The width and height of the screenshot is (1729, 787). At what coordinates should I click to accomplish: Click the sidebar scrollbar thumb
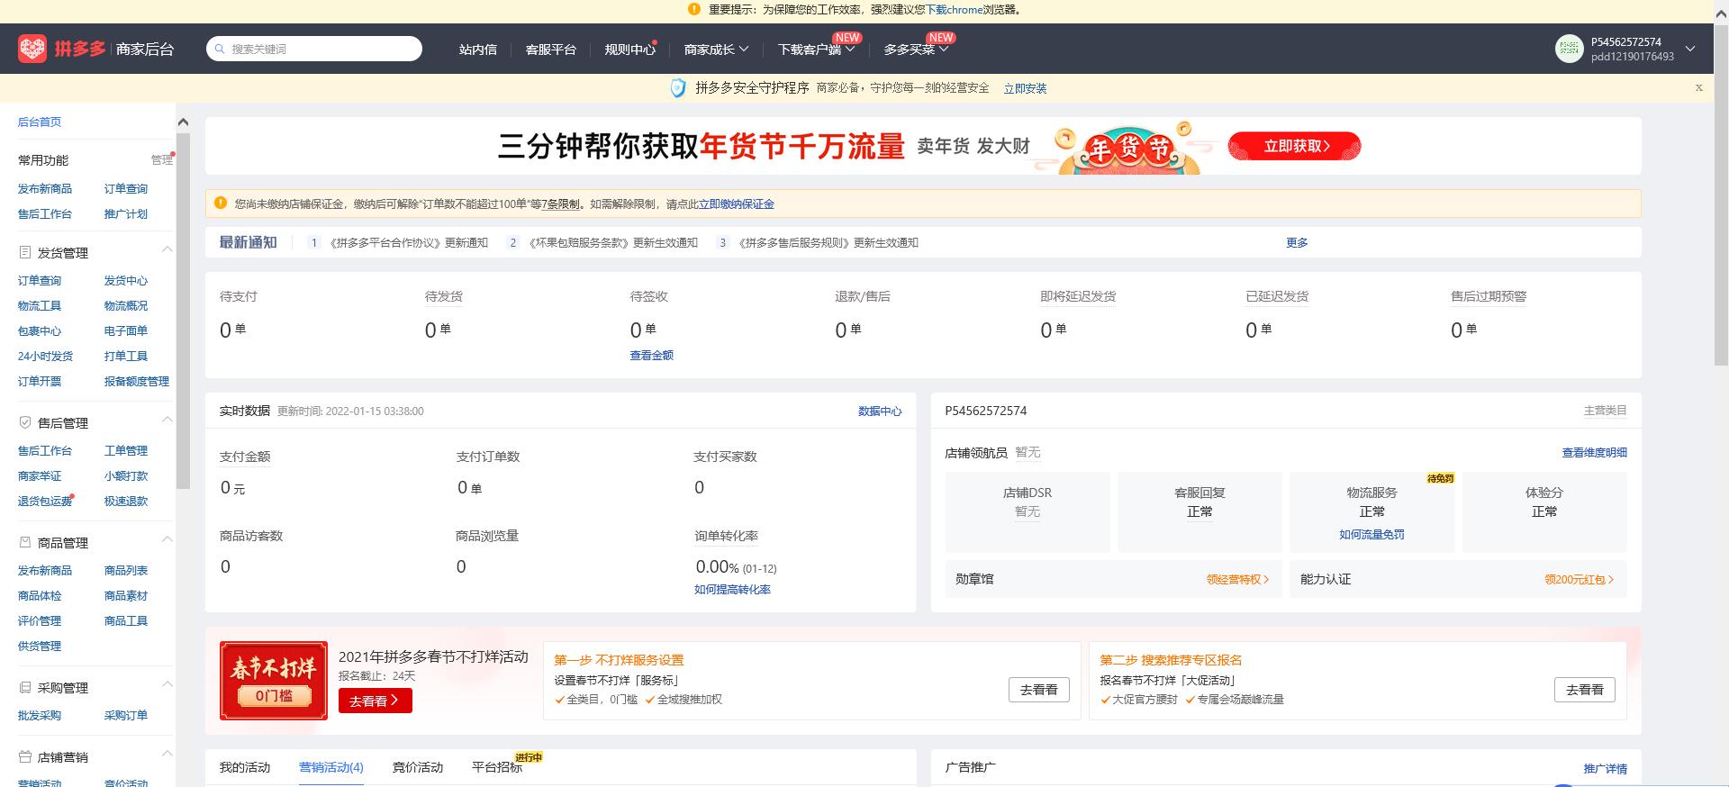(183, 311)
